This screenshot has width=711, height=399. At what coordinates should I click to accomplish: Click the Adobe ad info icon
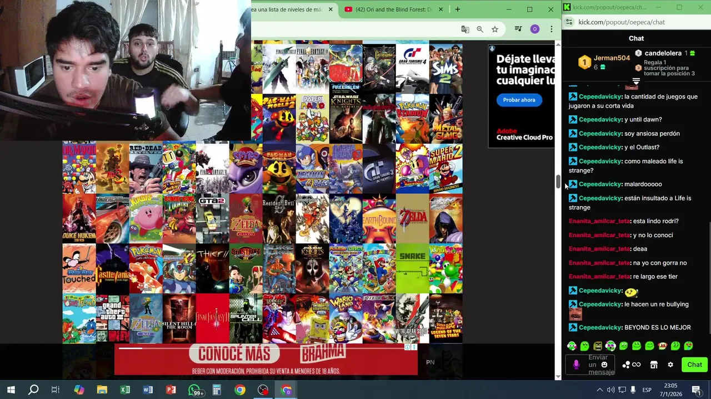(x=492, y=49)
